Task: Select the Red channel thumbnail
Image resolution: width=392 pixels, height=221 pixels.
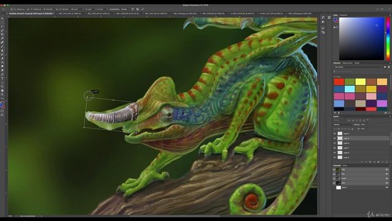Action: [339, 174]
